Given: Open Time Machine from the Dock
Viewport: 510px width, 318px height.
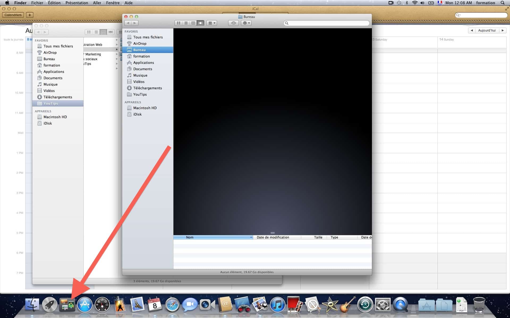Looking at the screenshot, I should click(364, 305).
